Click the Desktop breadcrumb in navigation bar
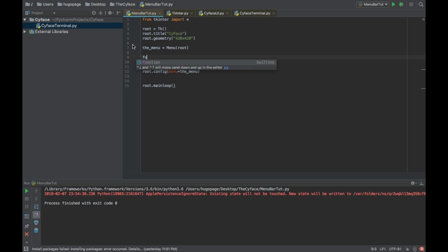The width and height of the screenshot is (448, 252). (98, 5)
